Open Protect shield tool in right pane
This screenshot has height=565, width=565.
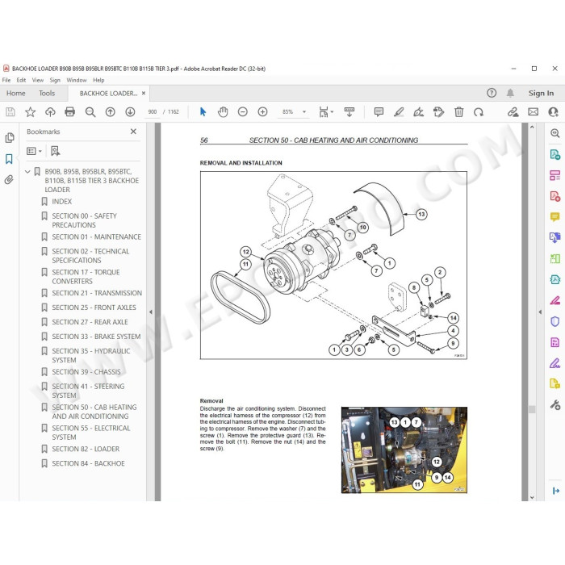pos(555,320)
